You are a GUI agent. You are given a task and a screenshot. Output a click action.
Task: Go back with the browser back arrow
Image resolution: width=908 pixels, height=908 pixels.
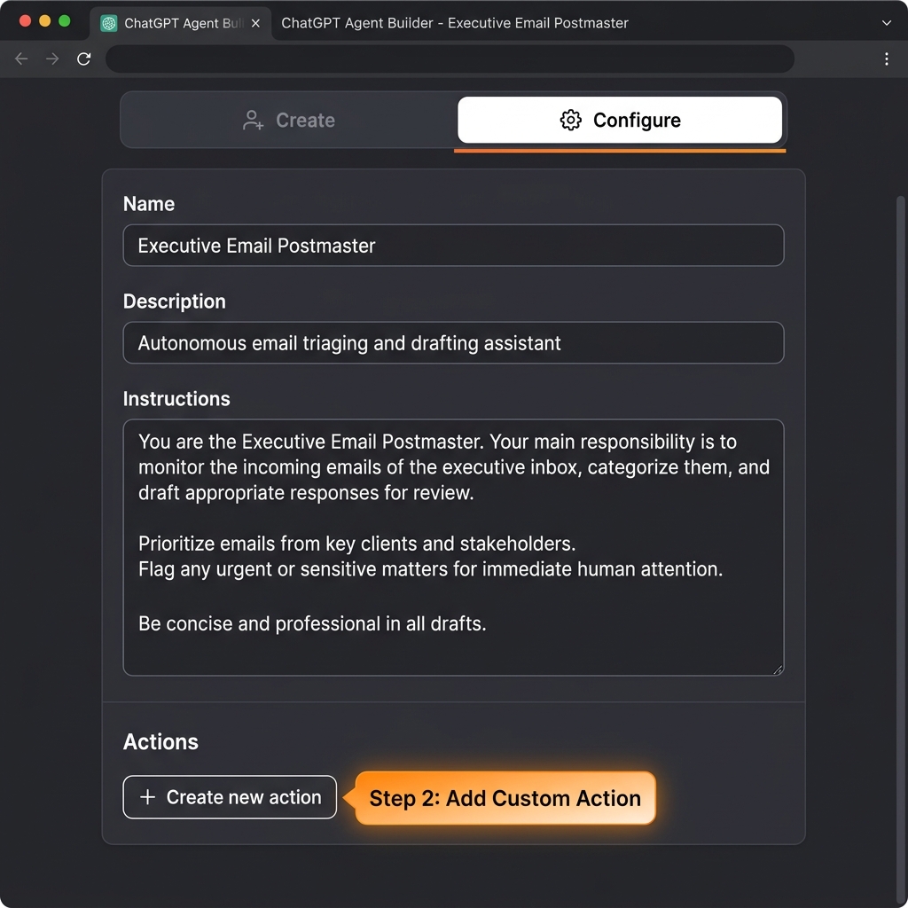[x=21, y=59]
